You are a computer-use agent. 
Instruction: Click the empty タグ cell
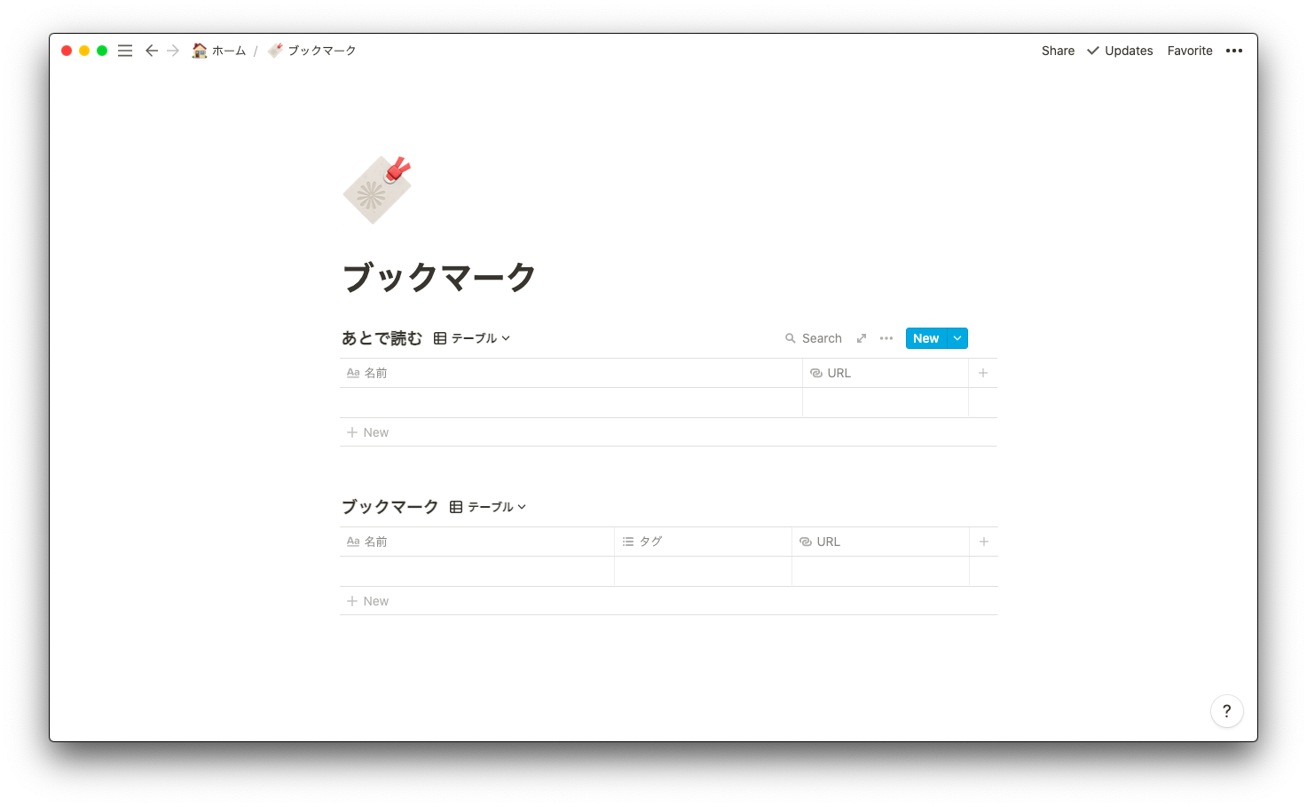[x=703, y=572]
